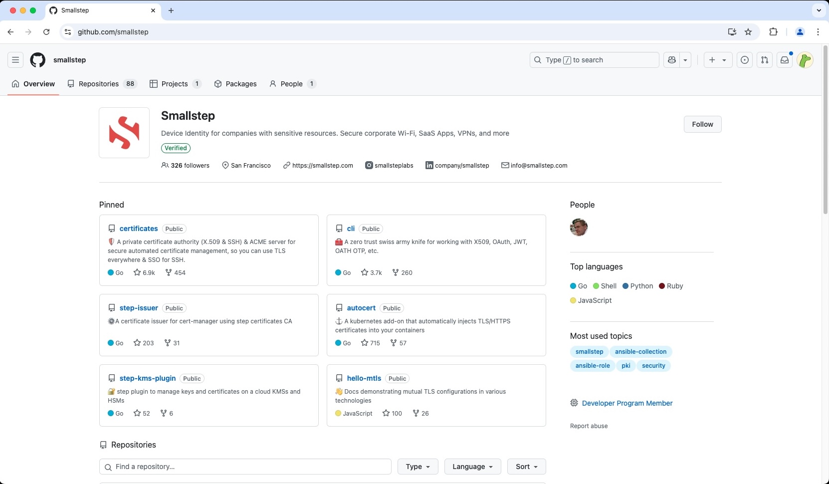Image resolution: width=829 pixels, height=484 pixels.
Task: Open the notifications inbox icon
Action: tap(785, 60)
